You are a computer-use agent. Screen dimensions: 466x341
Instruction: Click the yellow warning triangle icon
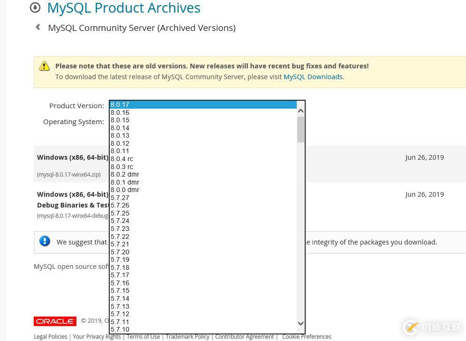[44, 66]
